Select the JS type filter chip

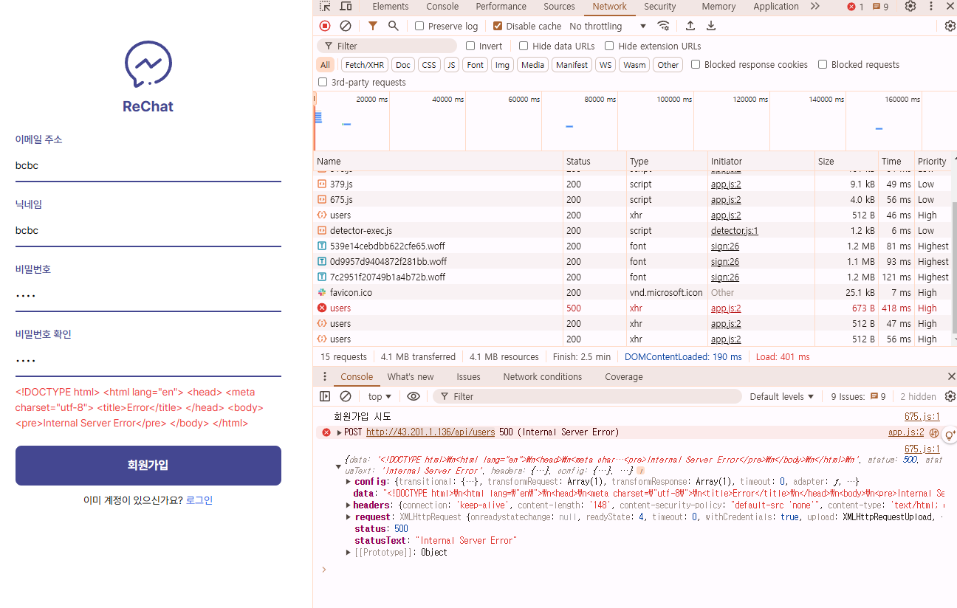coord(451,65)
